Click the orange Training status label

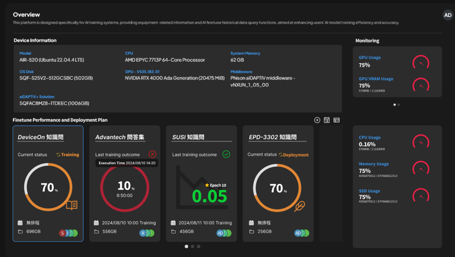click(x=68, y=155)
